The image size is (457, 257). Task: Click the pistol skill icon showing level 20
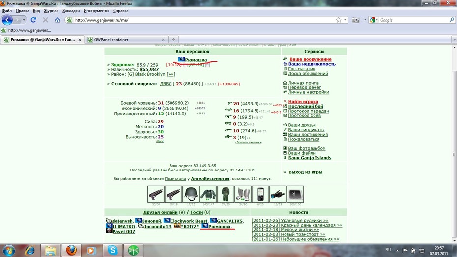(229, 103)
